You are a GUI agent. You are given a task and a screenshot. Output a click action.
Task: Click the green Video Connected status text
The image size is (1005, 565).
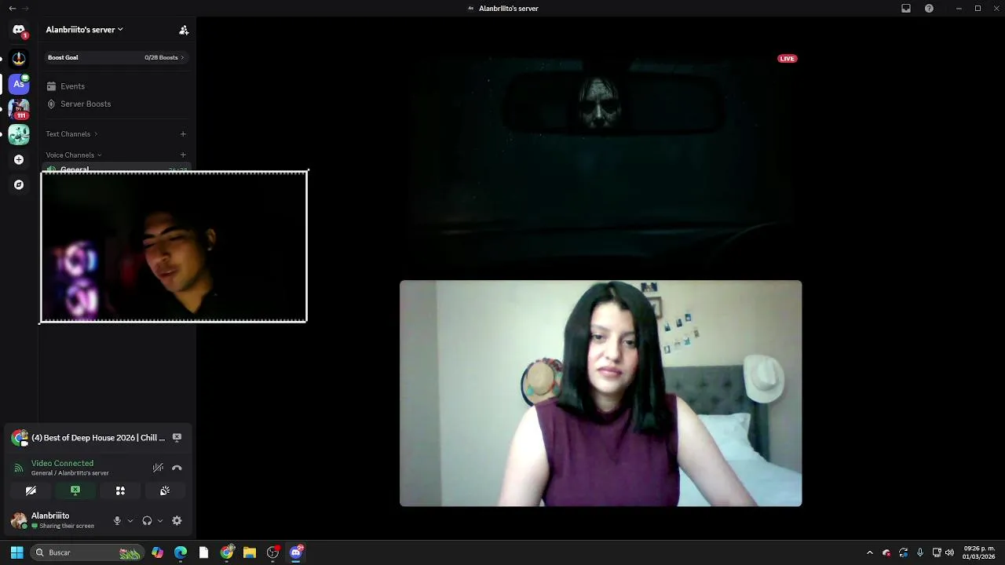pyautogui.click(x=62, y=463)
